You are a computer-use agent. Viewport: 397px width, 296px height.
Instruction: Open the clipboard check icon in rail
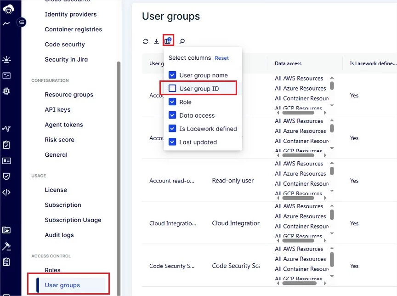(x=6, y=145)
